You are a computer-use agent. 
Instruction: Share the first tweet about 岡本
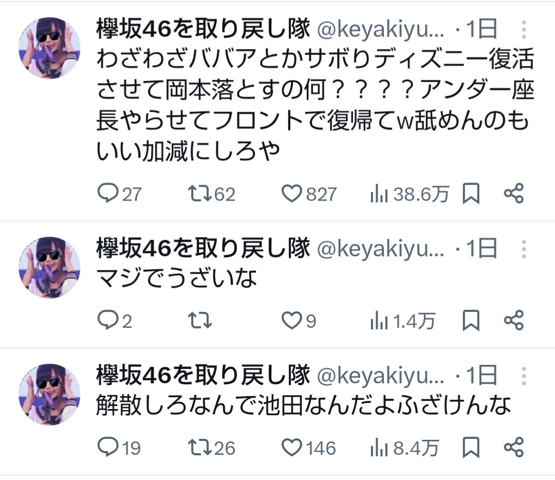[x=513, y=194]
